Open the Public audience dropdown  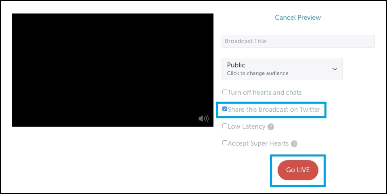pyautogui.click(x=282, y=69)
